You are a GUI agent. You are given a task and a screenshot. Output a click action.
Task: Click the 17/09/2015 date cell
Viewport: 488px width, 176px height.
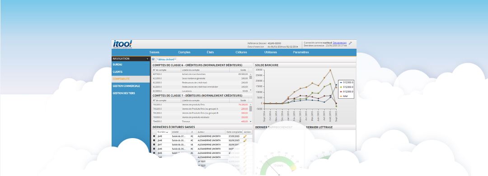click(234, 136)
